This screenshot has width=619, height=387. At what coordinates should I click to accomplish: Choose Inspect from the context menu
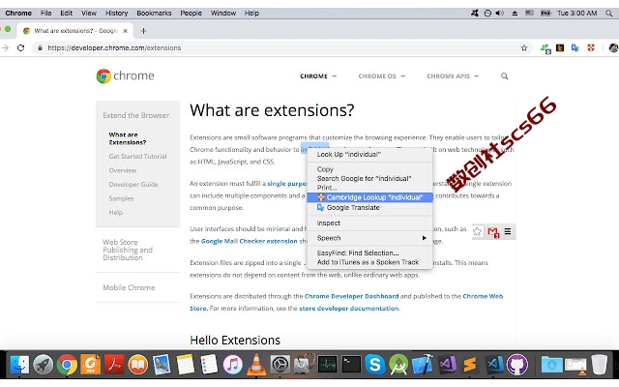coord(369,223)
